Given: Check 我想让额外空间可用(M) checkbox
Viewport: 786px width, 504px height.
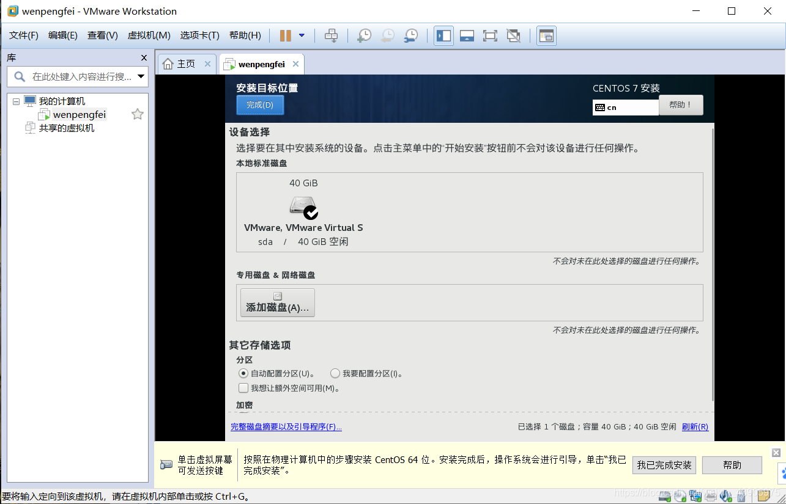Looking at the screenshot, I should point(243,388).
